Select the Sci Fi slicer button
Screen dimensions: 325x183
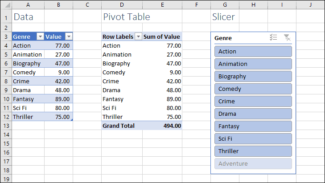pyautogui.click(x=253, y=139)
